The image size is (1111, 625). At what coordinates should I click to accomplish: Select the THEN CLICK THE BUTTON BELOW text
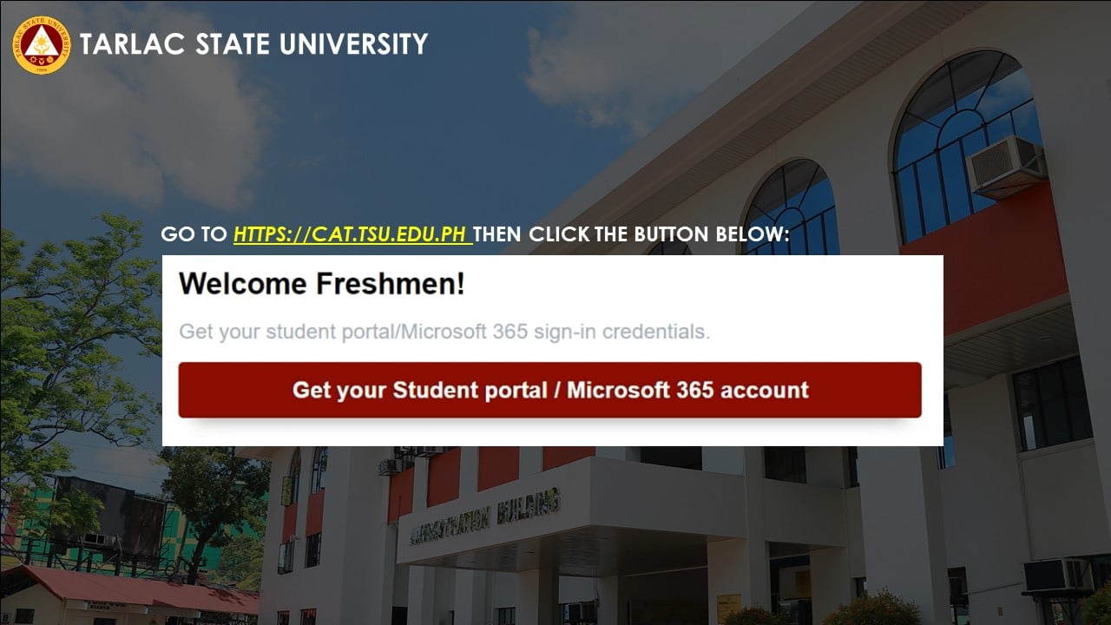tap(632, 234)
